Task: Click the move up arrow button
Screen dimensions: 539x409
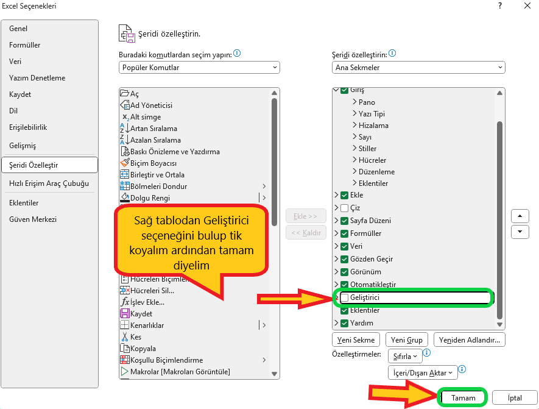Action: click(520, 216)
